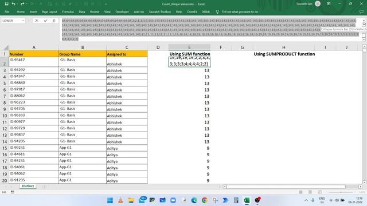Cancel the formula entry with X
367x206 pixels.
tap(37, 21)
